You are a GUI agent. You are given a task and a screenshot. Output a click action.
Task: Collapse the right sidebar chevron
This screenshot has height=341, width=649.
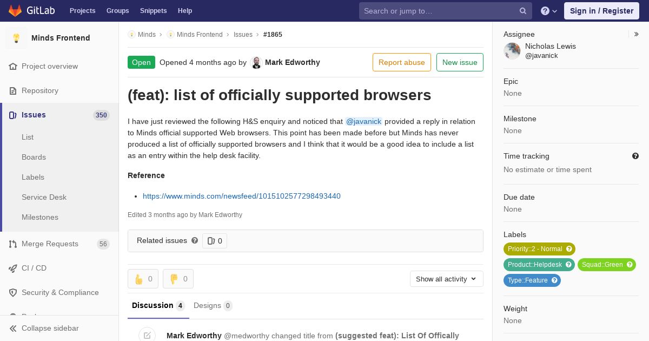click(x=637, y=34)
